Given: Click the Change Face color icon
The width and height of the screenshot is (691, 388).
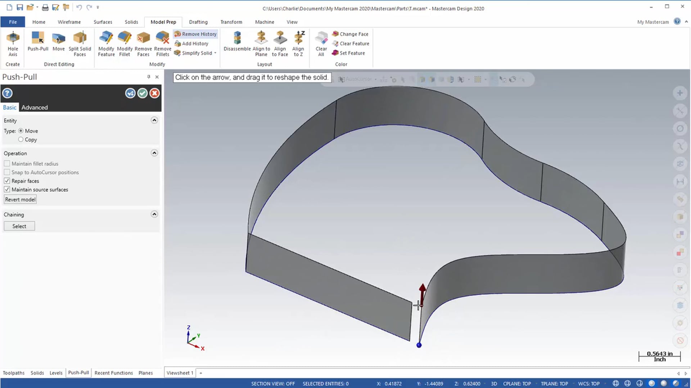Looking at the screenshot, I should coord(335,34).
